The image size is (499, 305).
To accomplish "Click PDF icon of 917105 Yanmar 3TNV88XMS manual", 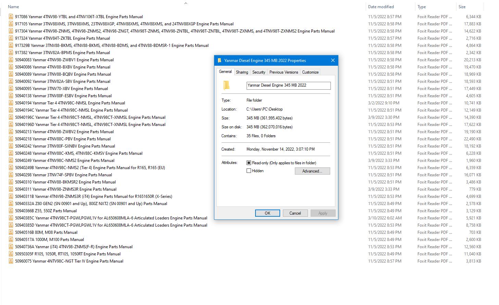I will pos(11,24).
